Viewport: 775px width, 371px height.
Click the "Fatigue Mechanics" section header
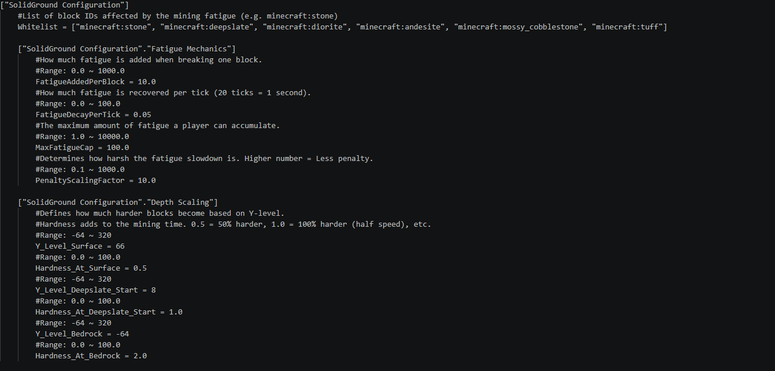click(127, 49)
